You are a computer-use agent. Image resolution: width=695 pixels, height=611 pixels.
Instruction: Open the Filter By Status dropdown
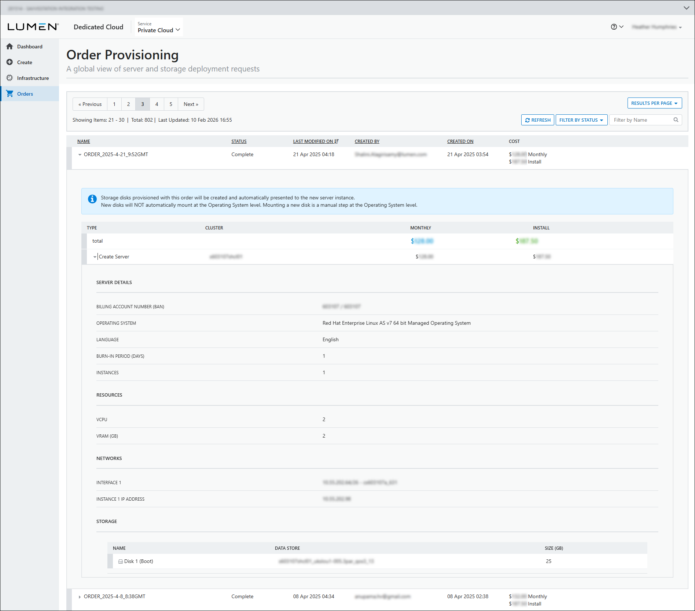click(x=581, y=120)
